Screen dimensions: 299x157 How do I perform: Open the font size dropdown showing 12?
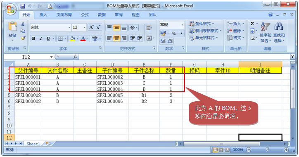[84, 27]
